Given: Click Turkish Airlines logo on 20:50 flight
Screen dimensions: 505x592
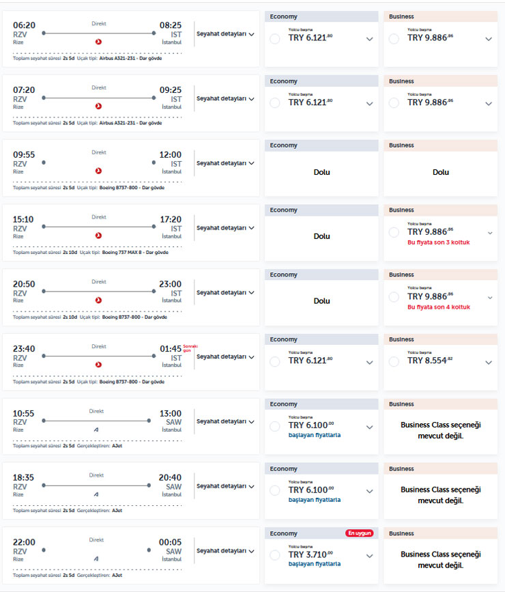Looking at the screenshot, I should [98, 300].
